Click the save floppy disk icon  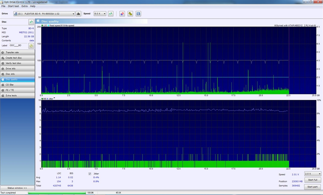coord(138,14)
